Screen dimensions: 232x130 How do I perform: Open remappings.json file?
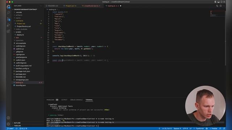[28, 80]
